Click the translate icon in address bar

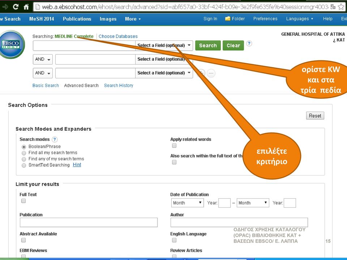pyautogui.click(x=333, y=7)
